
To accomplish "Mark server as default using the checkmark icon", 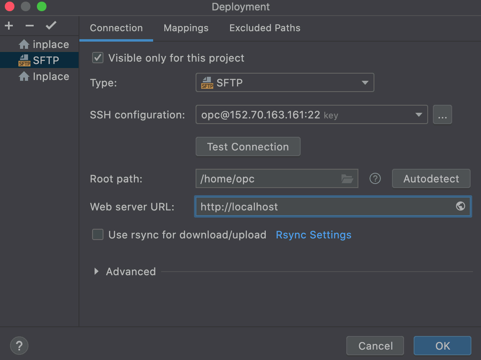I will 51,25.
